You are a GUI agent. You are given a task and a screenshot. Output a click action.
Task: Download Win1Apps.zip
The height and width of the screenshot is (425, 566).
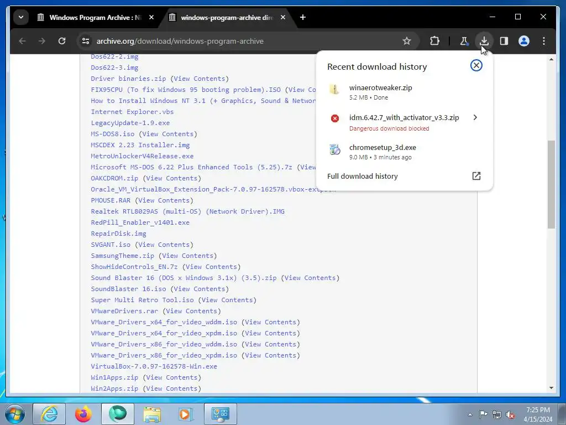tap(114, 377)
